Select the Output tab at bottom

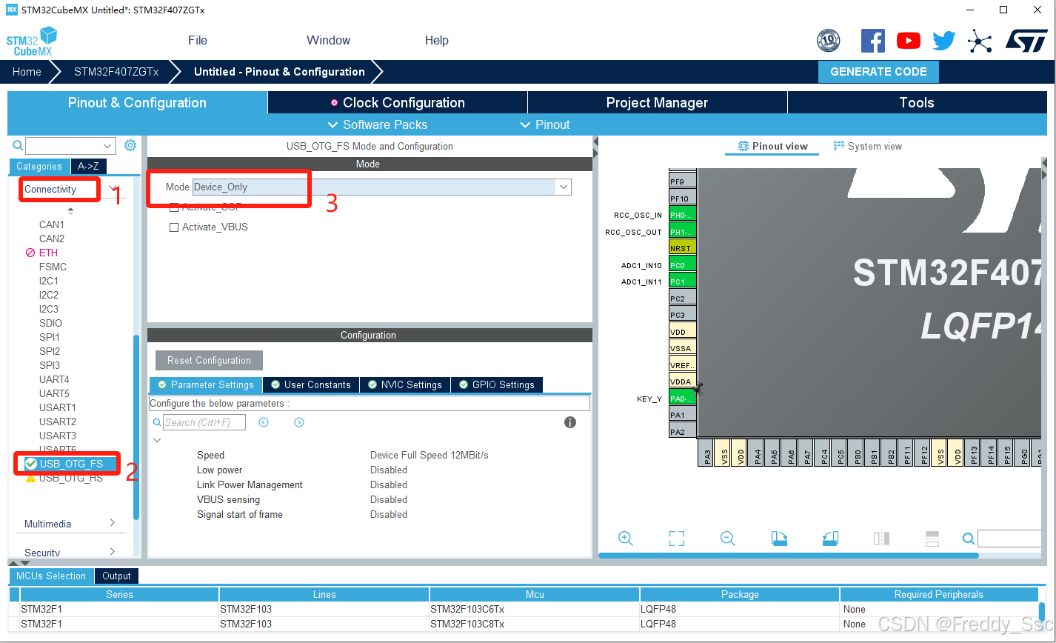(x=116, y=576)
